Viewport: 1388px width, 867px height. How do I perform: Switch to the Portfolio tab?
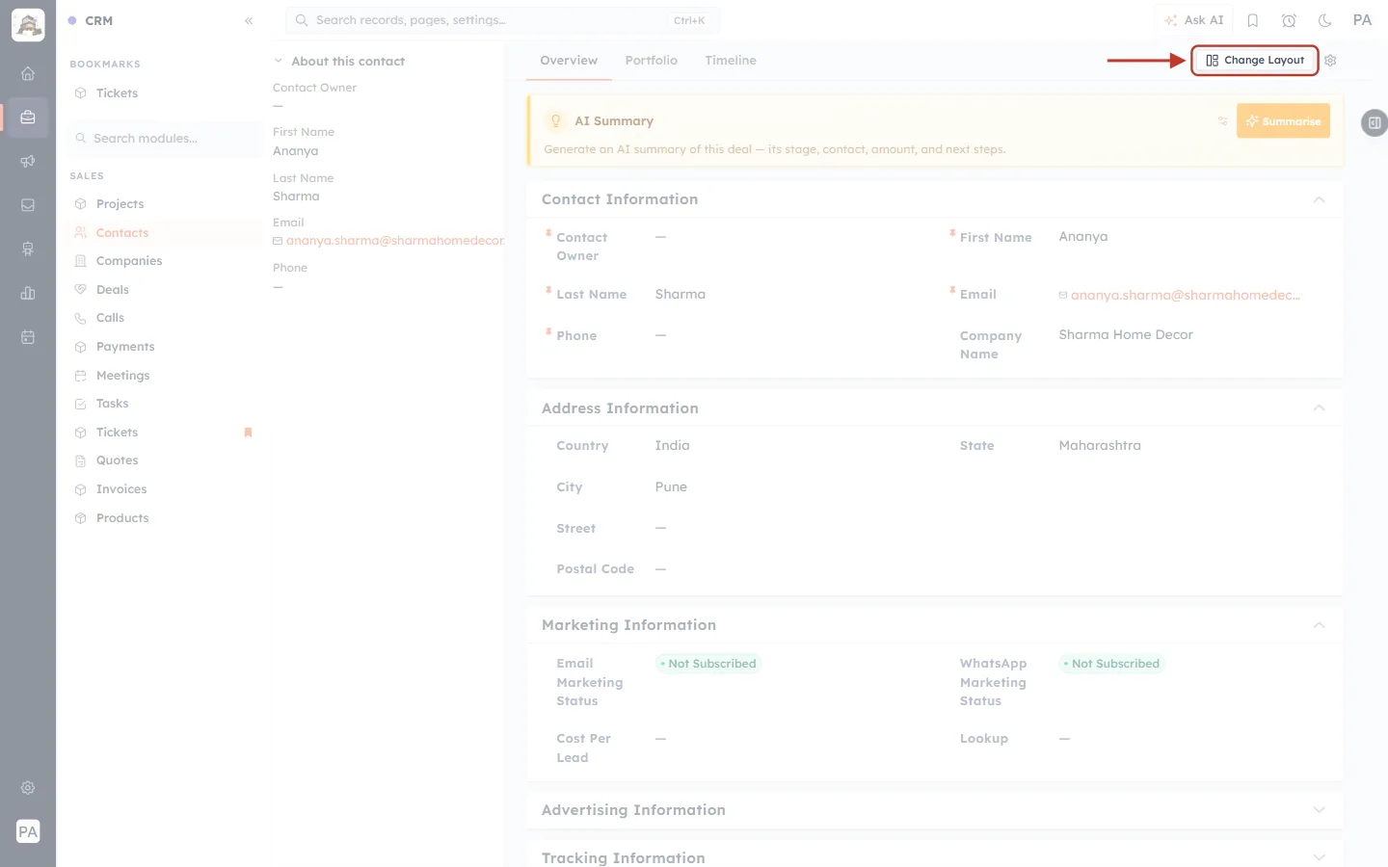pos(651,60)
